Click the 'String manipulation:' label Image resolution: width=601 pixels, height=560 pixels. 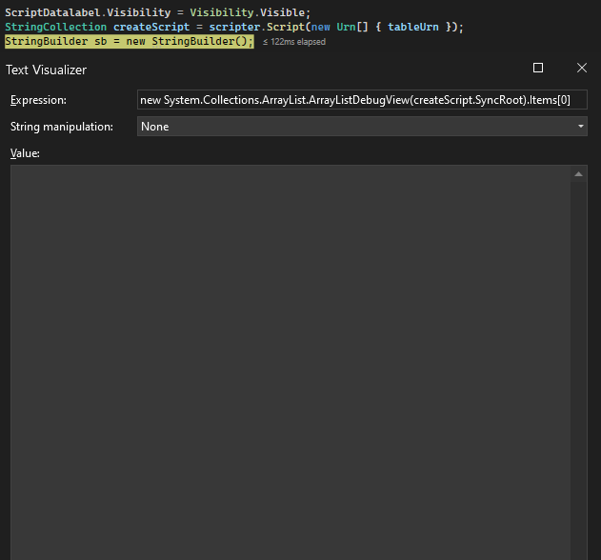(62, 127)
